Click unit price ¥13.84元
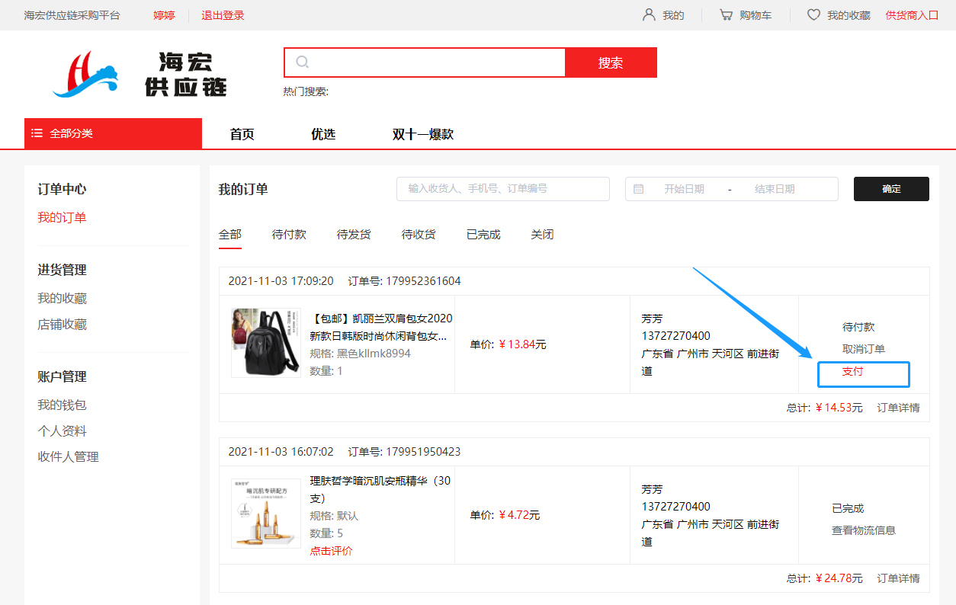This screenshot has width=956, height=605. point(522,344)
